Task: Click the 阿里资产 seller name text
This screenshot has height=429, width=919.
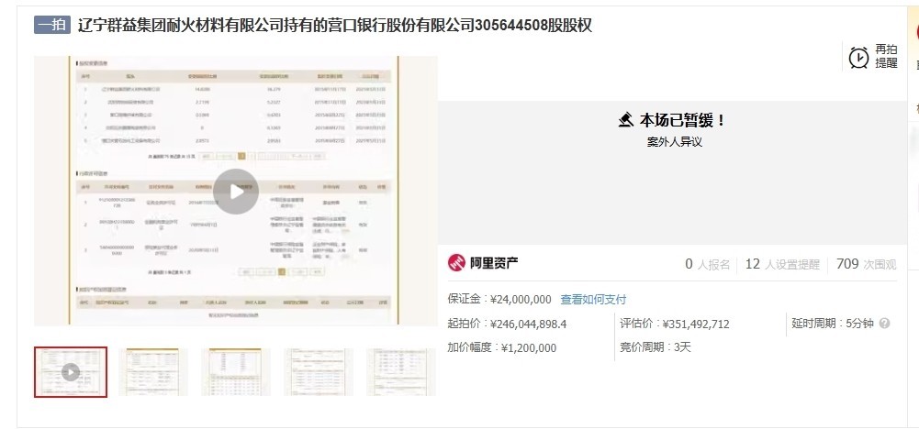Action: pos(495,264)
